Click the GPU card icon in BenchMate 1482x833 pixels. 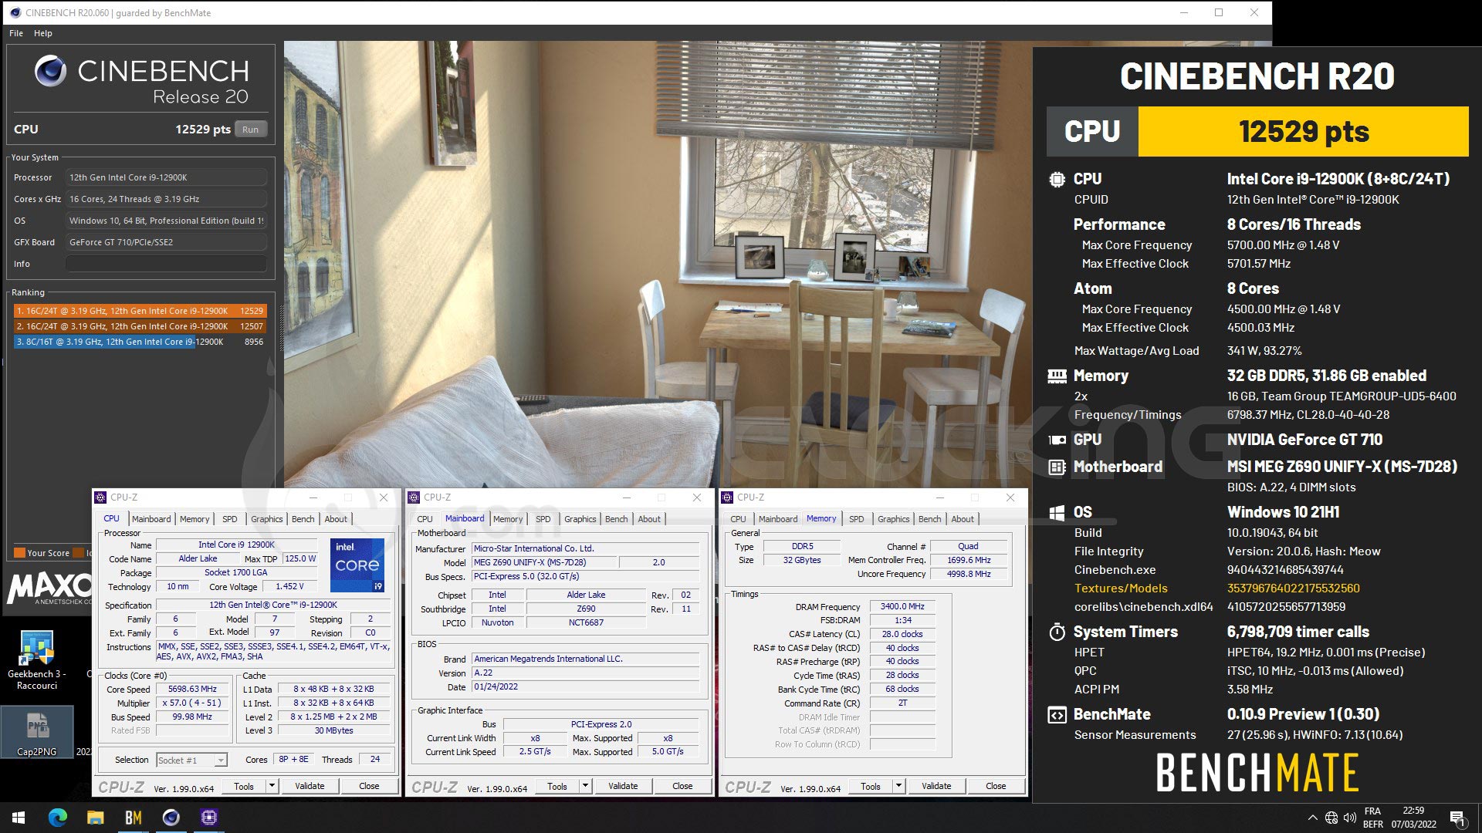[1057, 440]
